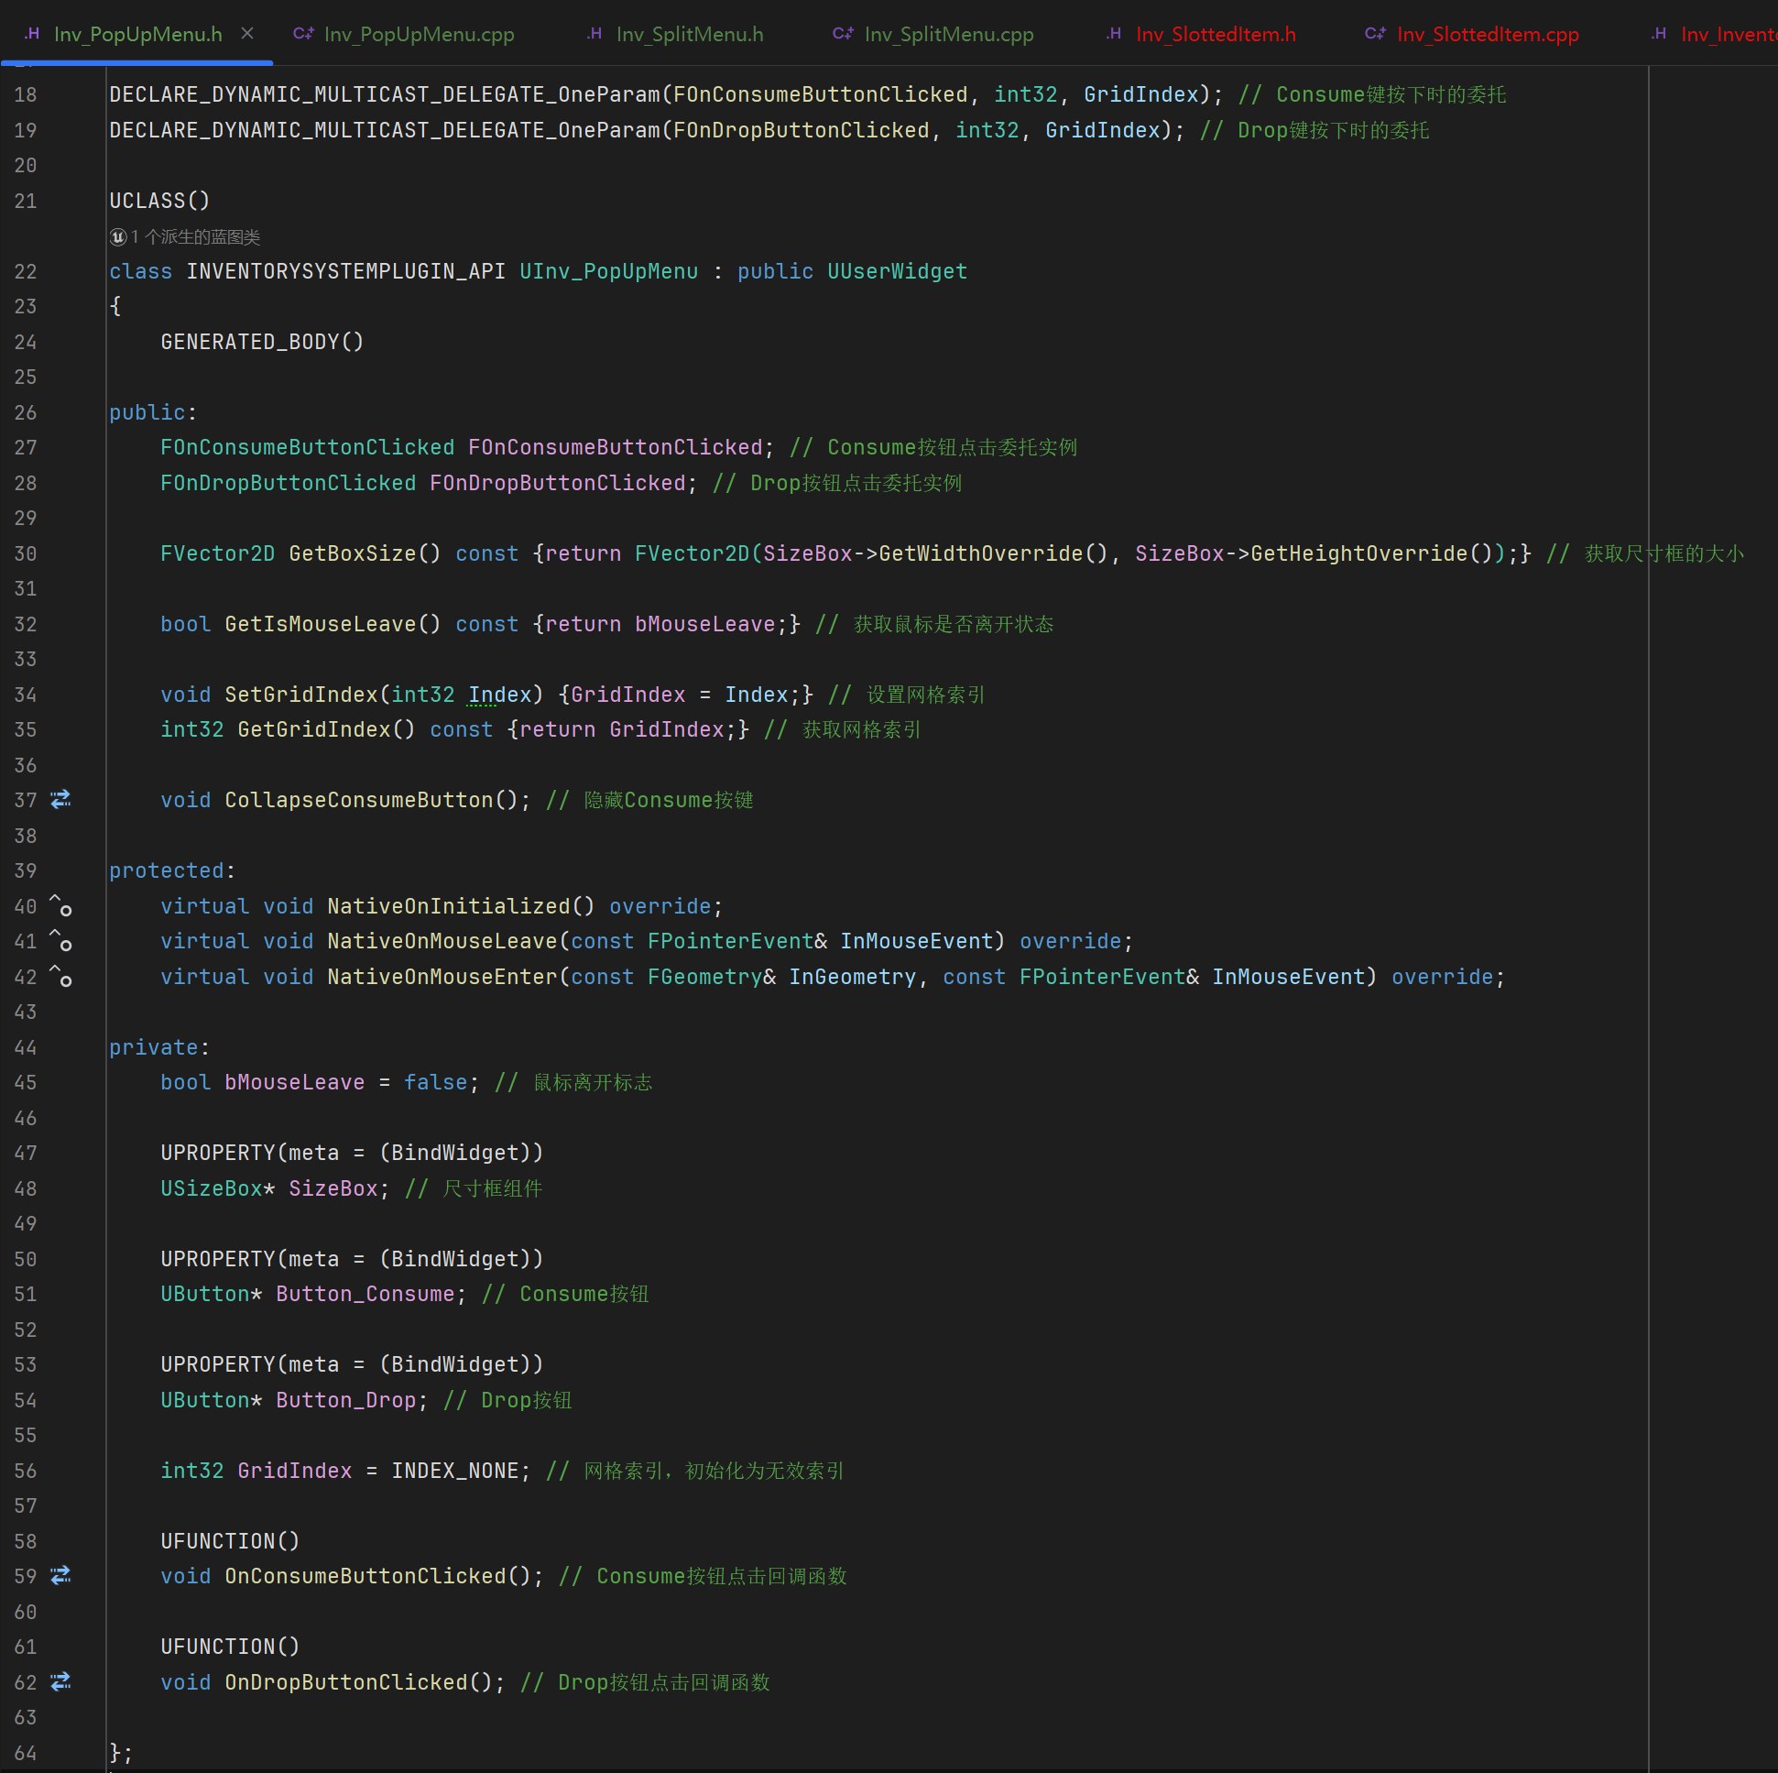The image size is (1778, 1773).
Task: Click line number 30 in the gutter
Action: coord(26,554)
